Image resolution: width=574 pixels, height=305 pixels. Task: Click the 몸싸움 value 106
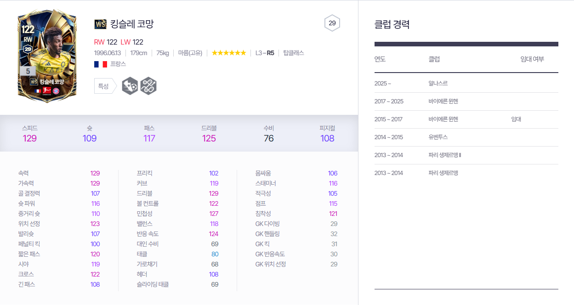coord(333,173)
